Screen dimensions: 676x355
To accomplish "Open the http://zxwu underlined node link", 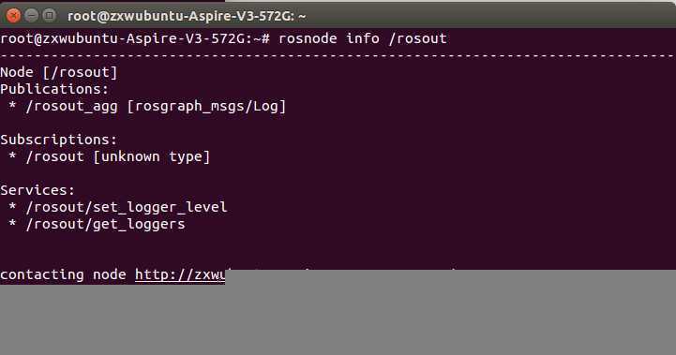I will pyautogui.click(x=180, y=274).
